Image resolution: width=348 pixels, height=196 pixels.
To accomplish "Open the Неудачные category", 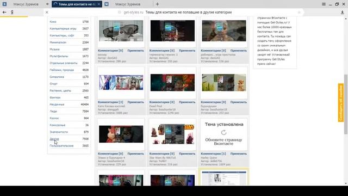I will pos(57,105).
